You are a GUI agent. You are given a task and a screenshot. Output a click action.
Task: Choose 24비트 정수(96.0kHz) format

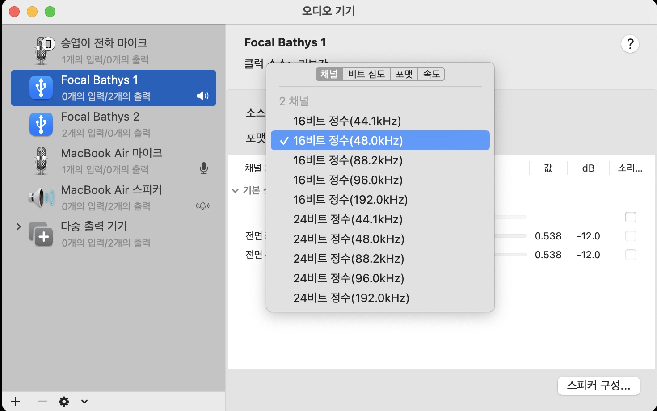380,278
